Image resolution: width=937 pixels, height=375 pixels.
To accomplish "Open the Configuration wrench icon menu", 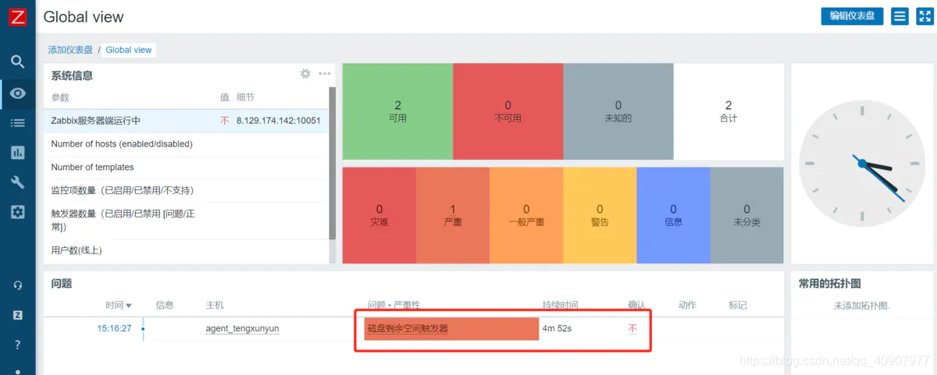I will point(17,182).
